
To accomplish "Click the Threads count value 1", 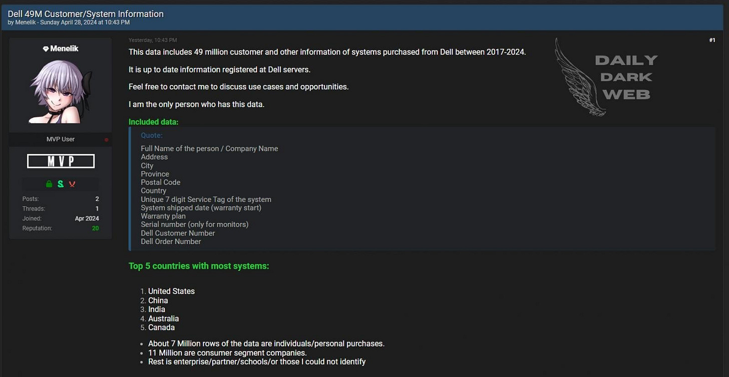I will pyautogui.click(x=97, y=208).
